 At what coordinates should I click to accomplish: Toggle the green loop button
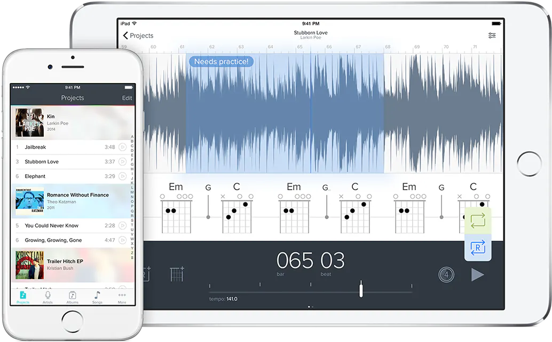(478, 221)
